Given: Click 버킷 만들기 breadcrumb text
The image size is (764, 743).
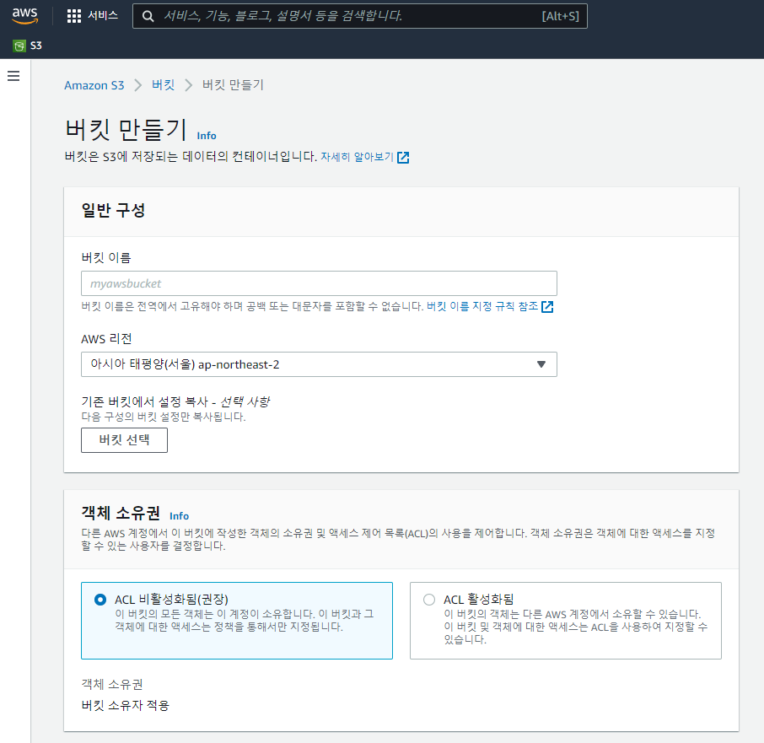Looking at the screenshot, I should coord(233,85).
